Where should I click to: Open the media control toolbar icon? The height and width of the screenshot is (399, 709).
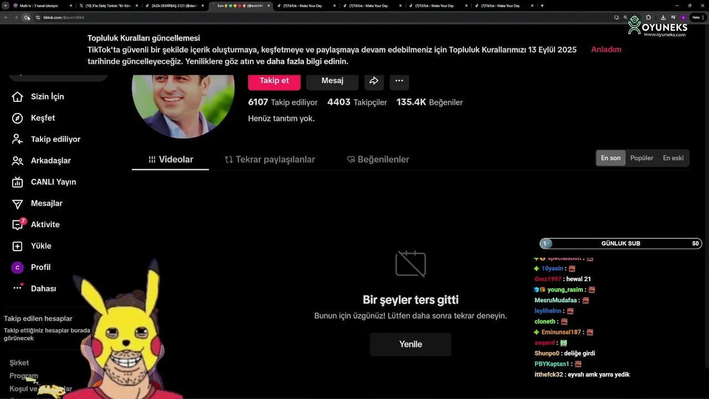(x=673, y=17)
